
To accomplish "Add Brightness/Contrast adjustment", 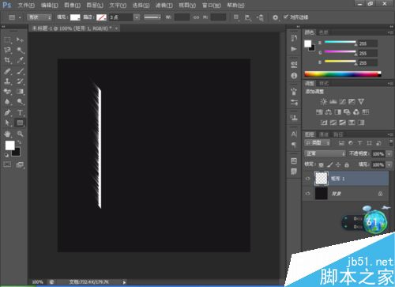I will tap(324, 102).
